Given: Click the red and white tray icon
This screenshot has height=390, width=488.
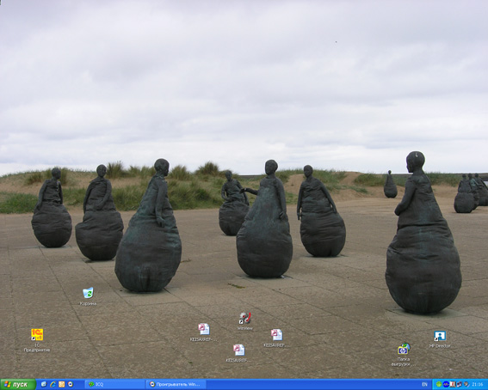Looking at the screenshot, I should [453, 384].
